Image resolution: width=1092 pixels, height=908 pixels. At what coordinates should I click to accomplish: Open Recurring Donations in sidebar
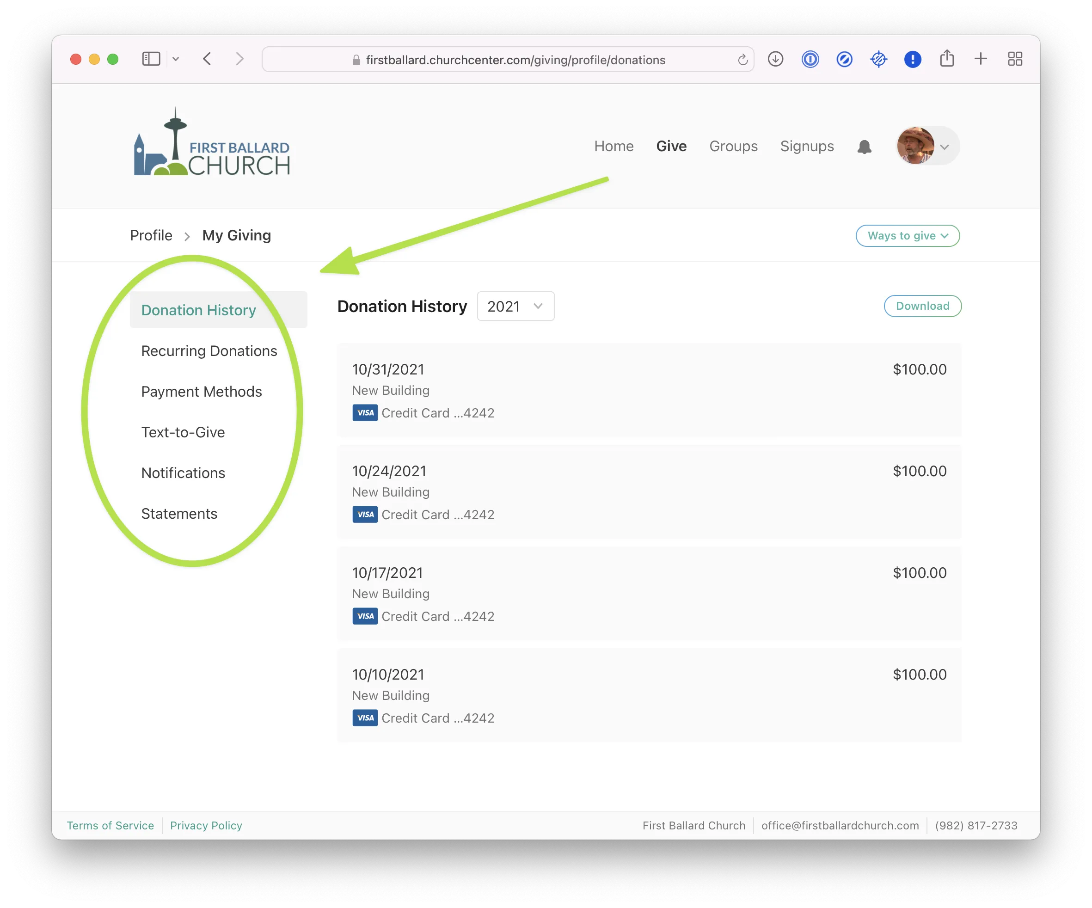click(209, 351)
